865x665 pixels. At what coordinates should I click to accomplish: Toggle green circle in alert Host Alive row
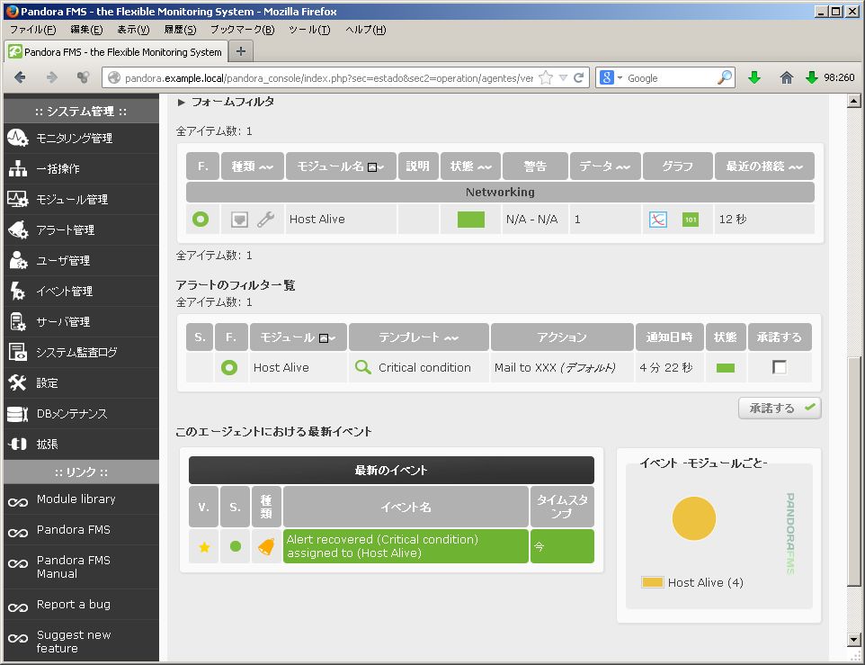coord(229,367)
